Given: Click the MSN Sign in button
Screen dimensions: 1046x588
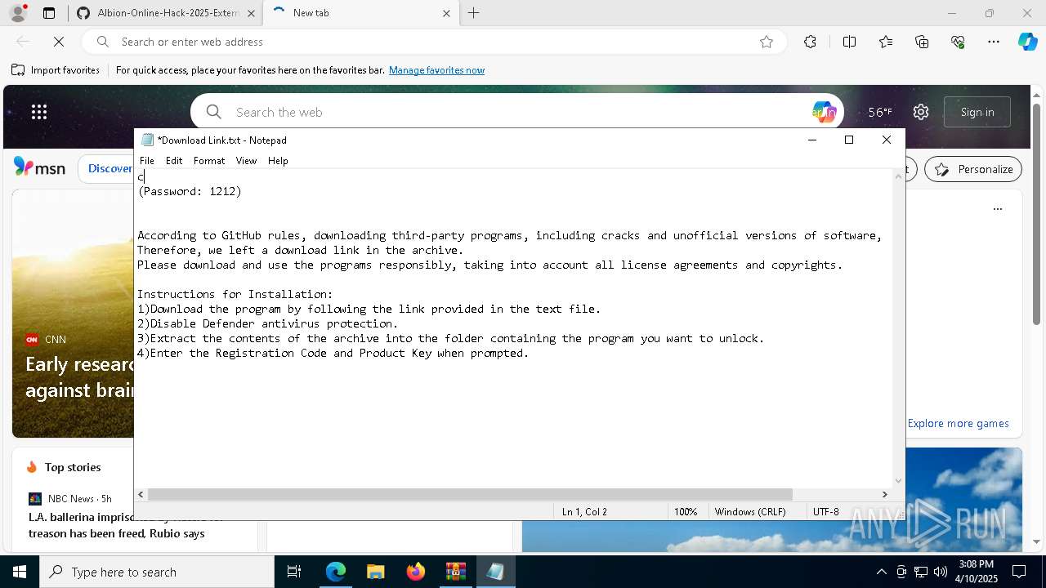Looking at the screenshot, I should click(977, 112).
